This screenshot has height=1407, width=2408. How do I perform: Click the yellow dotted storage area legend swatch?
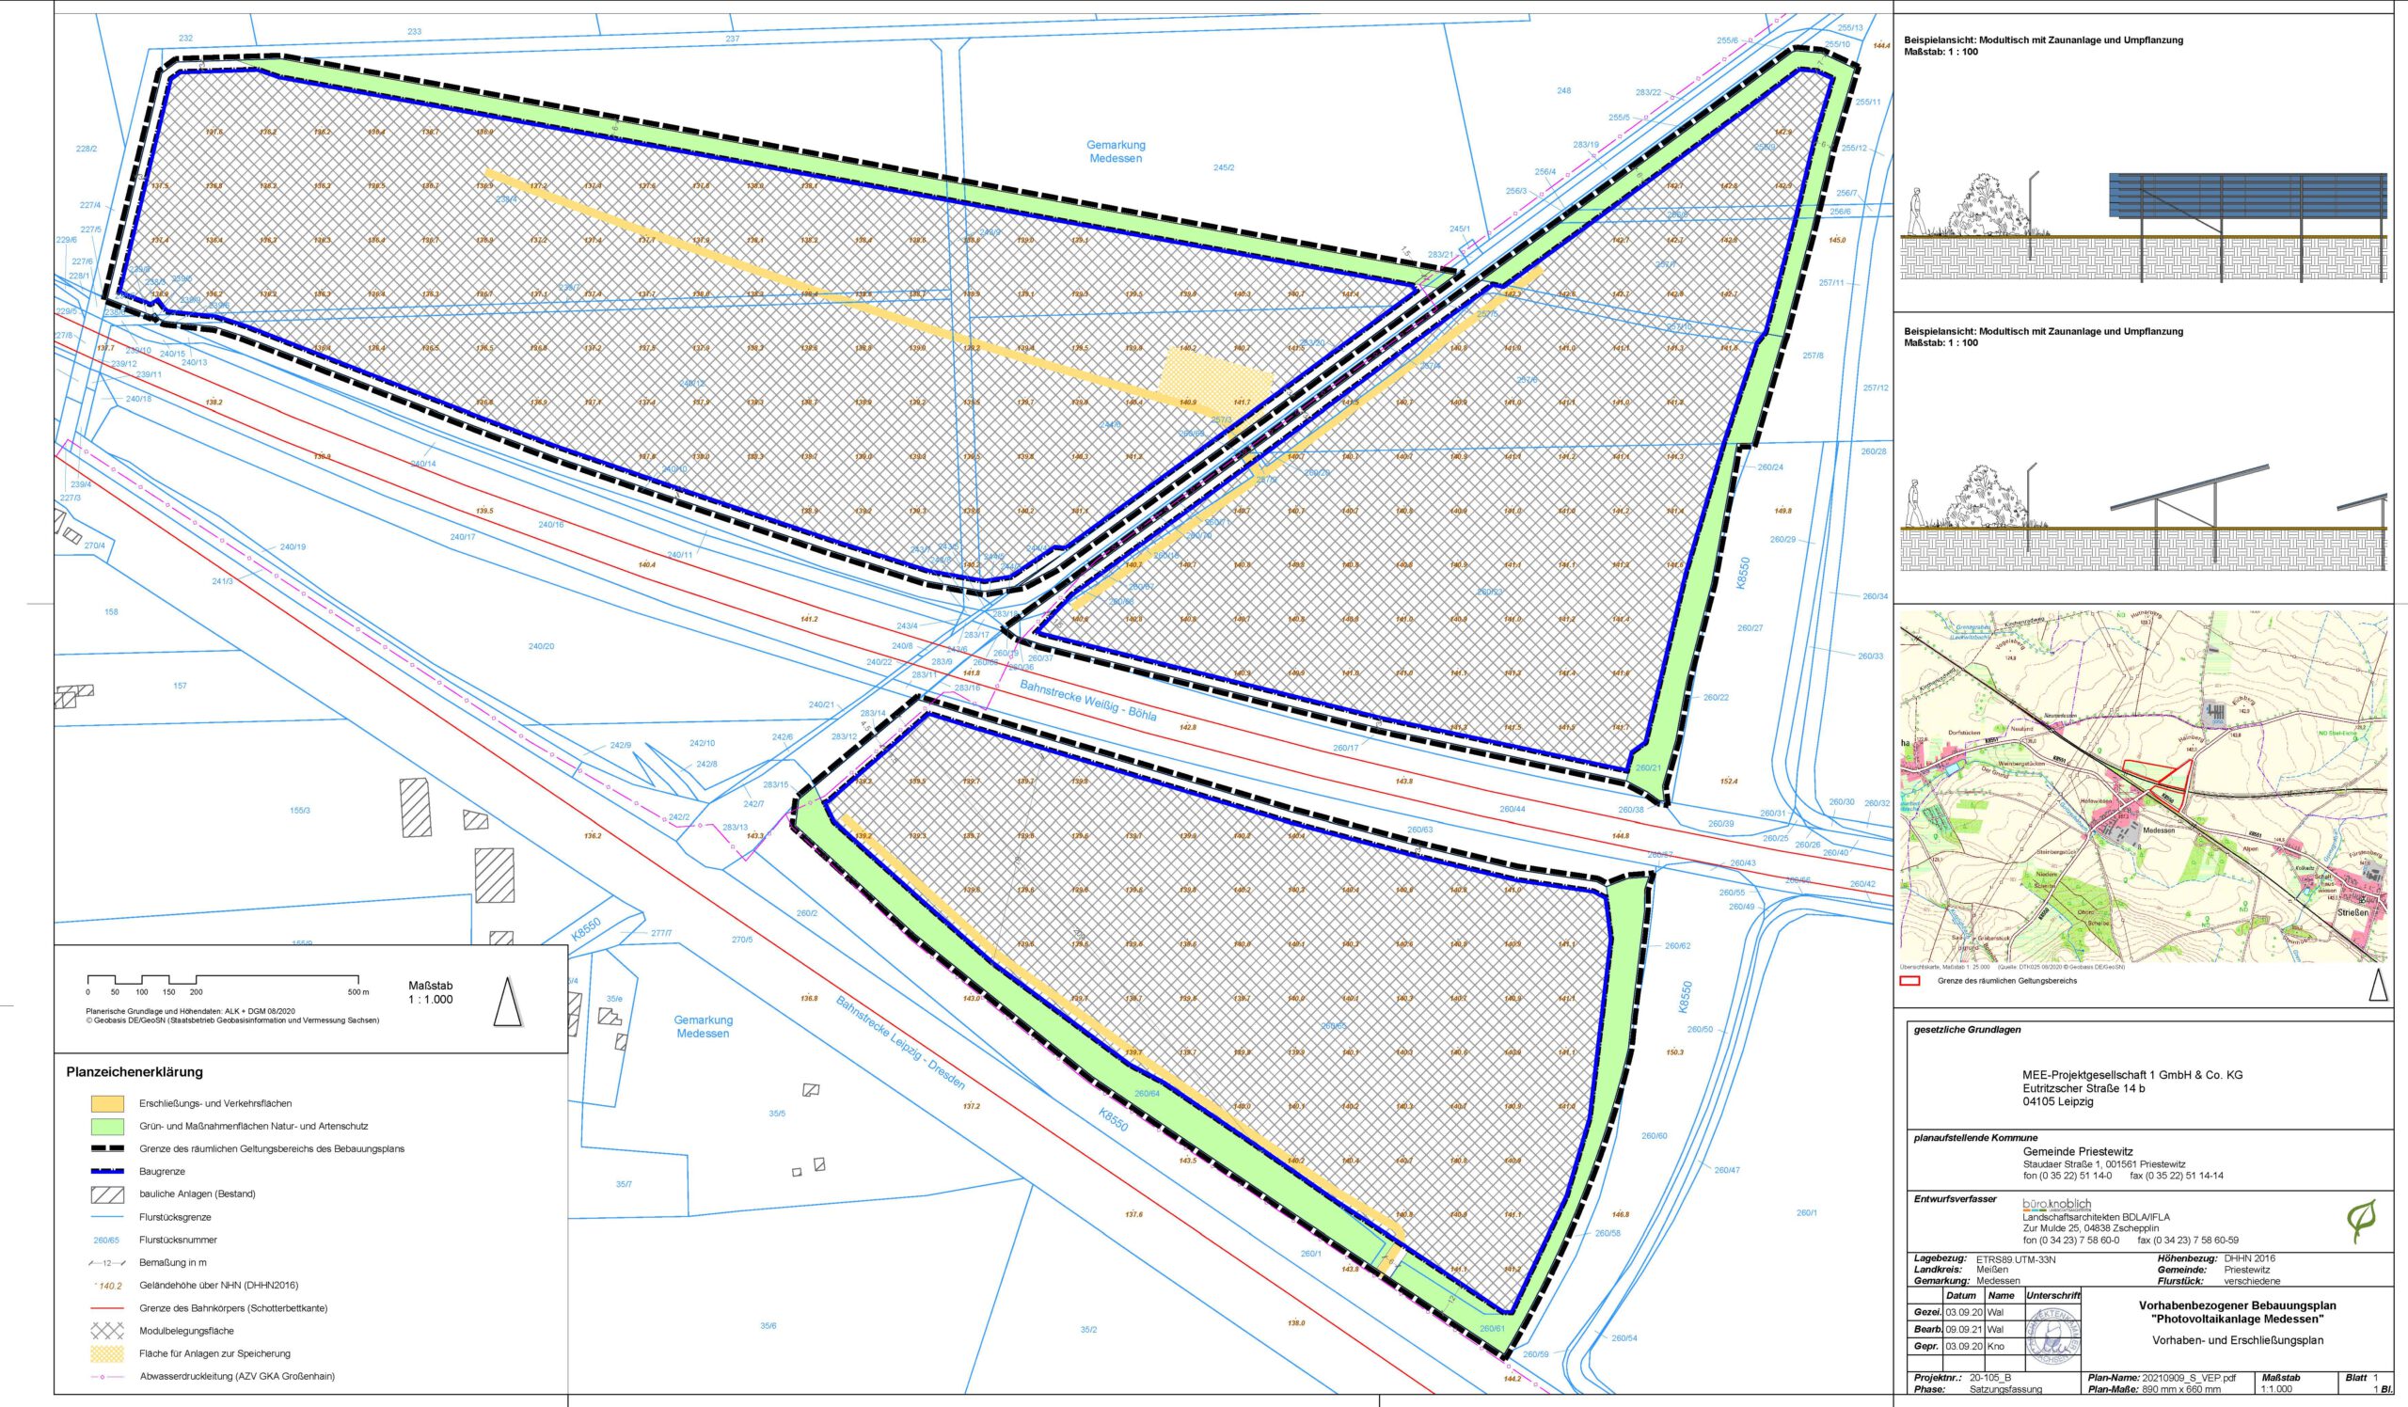(108, 1353)
